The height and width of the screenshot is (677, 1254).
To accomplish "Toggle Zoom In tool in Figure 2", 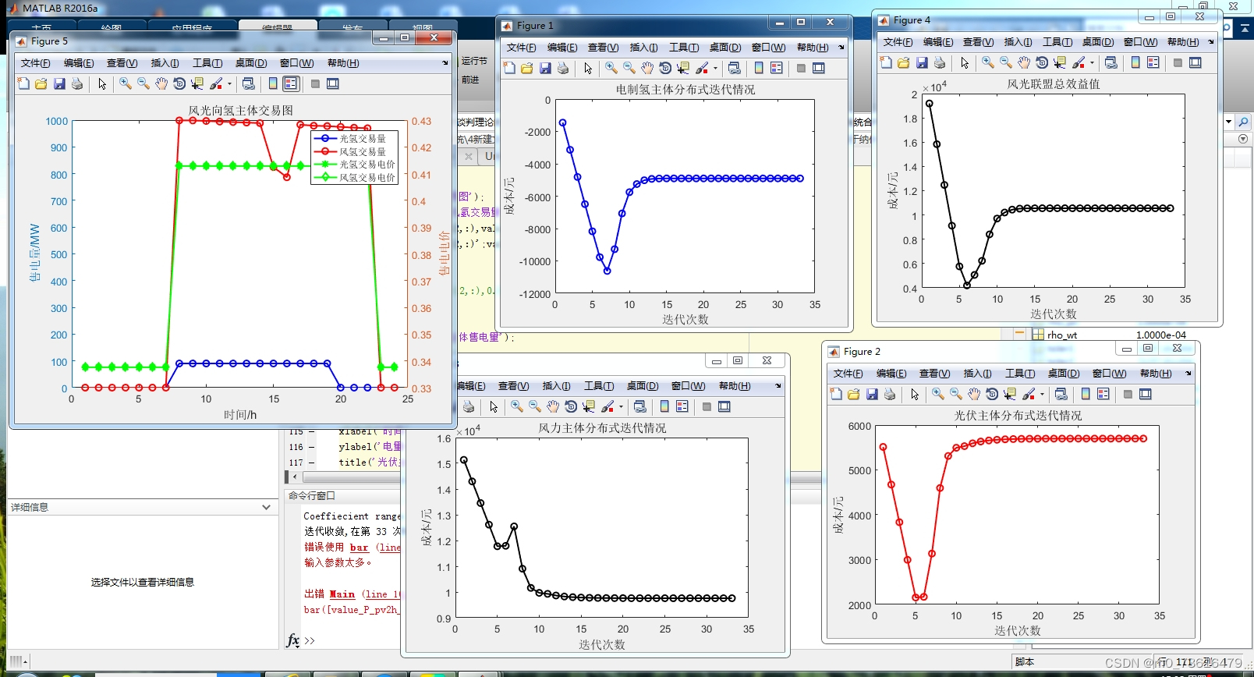I will tap(938, 394).
